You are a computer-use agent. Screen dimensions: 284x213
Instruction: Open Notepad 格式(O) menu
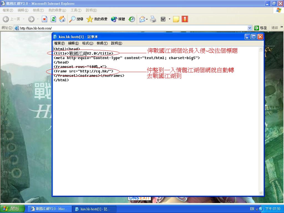coord(88,43)
